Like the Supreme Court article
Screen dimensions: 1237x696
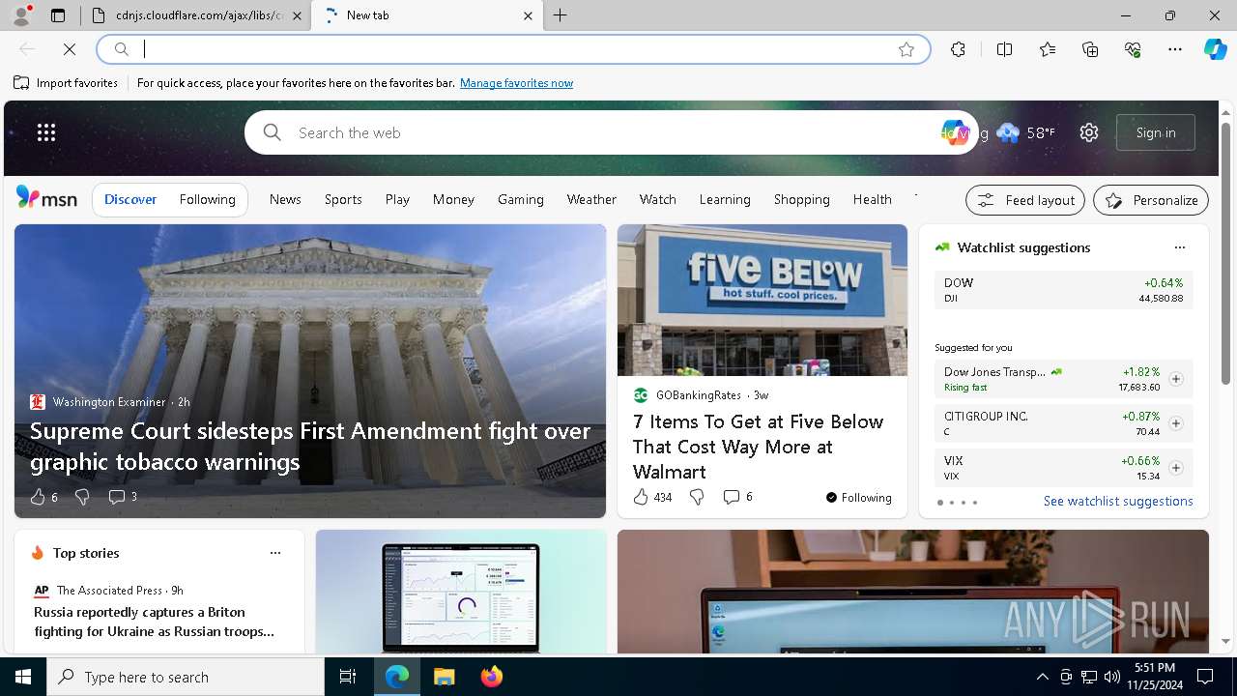(x=43, y=497)
